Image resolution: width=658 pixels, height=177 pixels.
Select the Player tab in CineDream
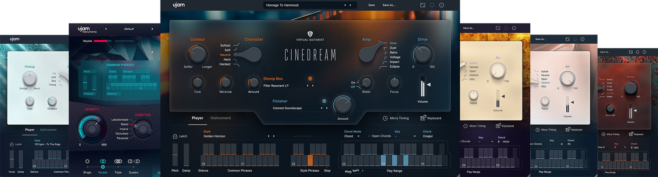click(197, 118)
